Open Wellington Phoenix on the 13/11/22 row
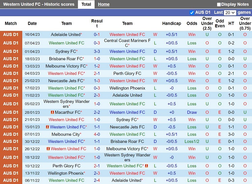This screenshot has height=184, width=252. pos(66,173)
